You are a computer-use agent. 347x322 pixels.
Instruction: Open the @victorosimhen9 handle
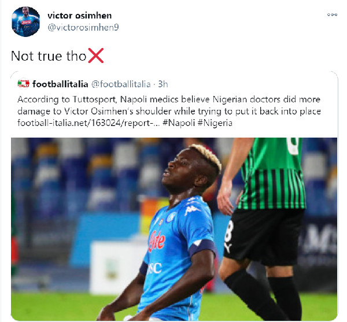pos(83,27)
